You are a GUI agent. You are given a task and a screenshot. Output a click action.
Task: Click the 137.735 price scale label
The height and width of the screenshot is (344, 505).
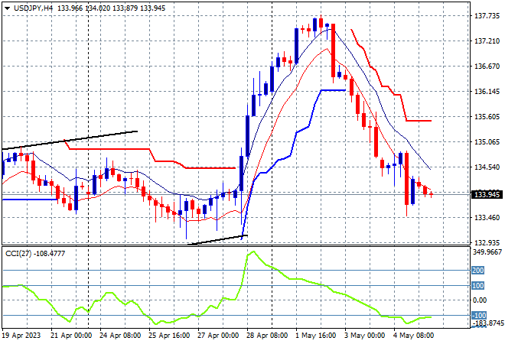pyautogui.click(x=487, y=16)
